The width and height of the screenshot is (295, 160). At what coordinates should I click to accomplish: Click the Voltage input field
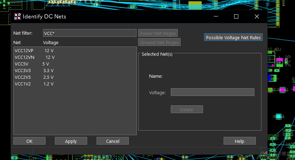(212, 92)
